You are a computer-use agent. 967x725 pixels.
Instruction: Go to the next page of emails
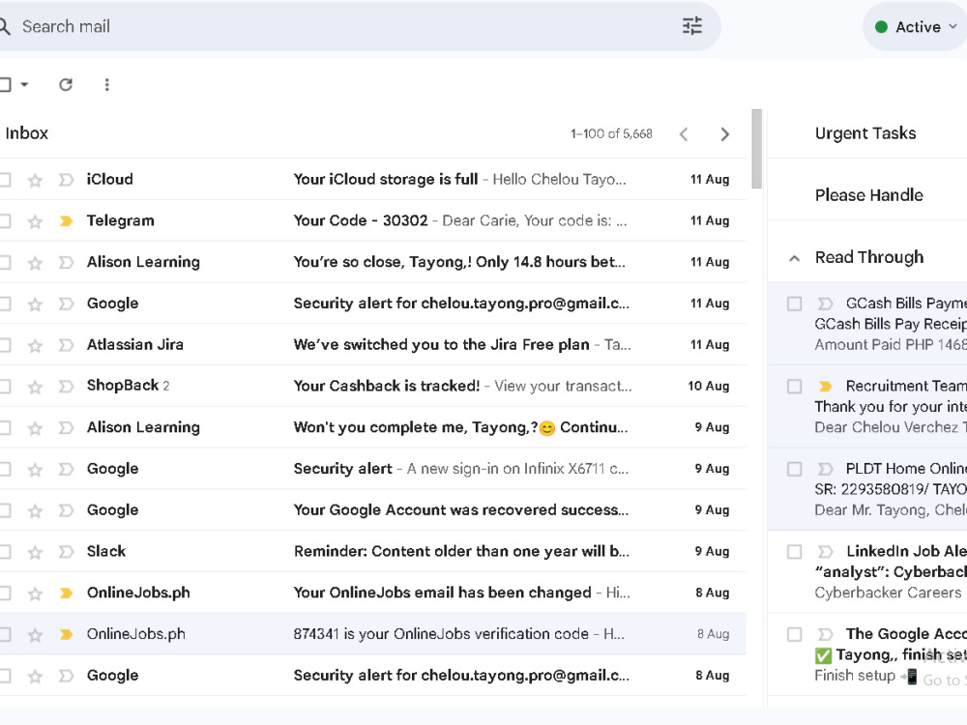(x=724, y=134)
